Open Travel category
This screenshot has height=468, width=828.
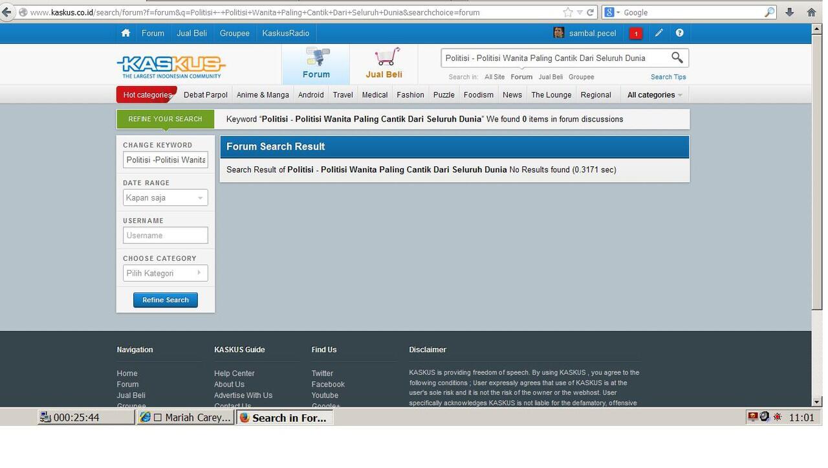(343, 95)
